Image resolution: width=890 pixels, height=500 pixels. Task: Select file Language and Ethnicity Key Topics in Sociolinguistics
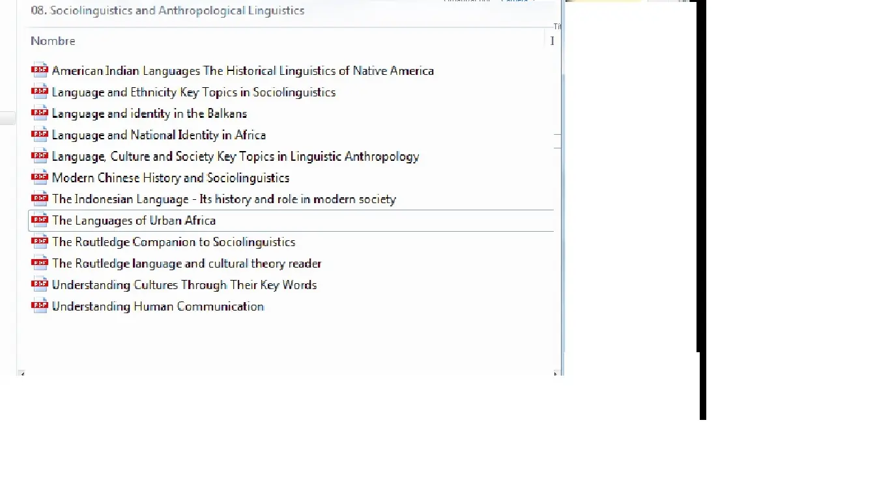coord(194,92)
